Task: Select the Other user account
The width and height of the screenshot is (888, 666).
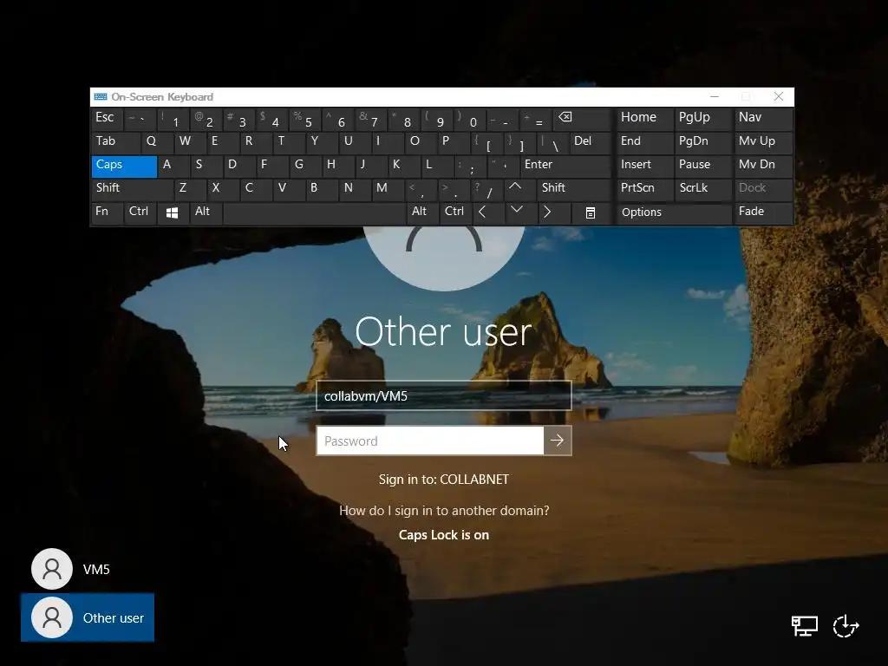Action: [x=88, y=617]
